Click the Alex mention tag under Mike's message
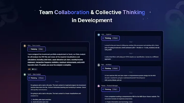The width and height of the screenshot is (184, 103). 34,69
